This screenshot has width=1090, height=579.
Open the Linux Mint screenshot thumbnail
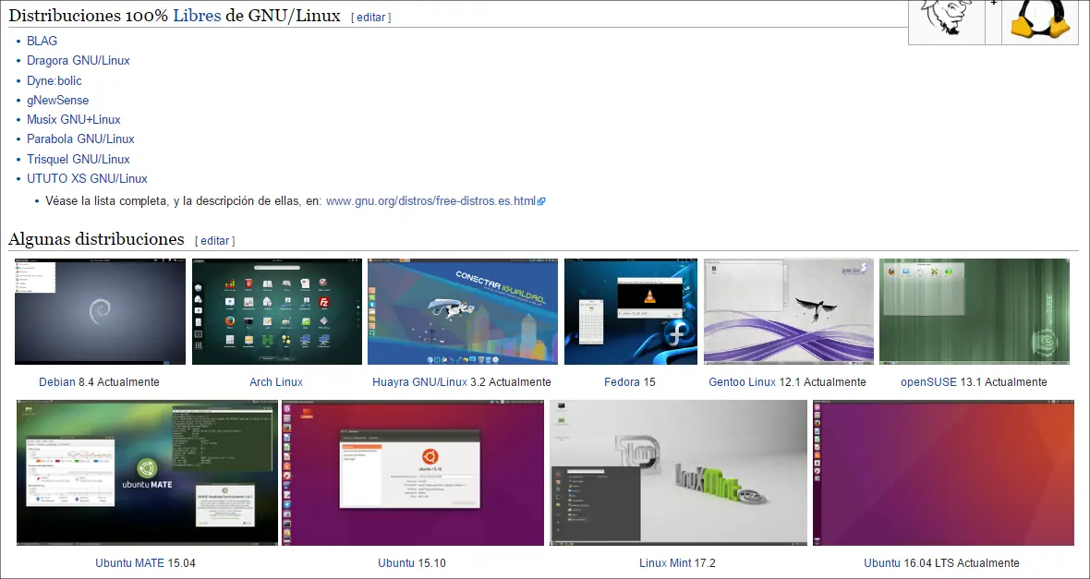point(678,473)
